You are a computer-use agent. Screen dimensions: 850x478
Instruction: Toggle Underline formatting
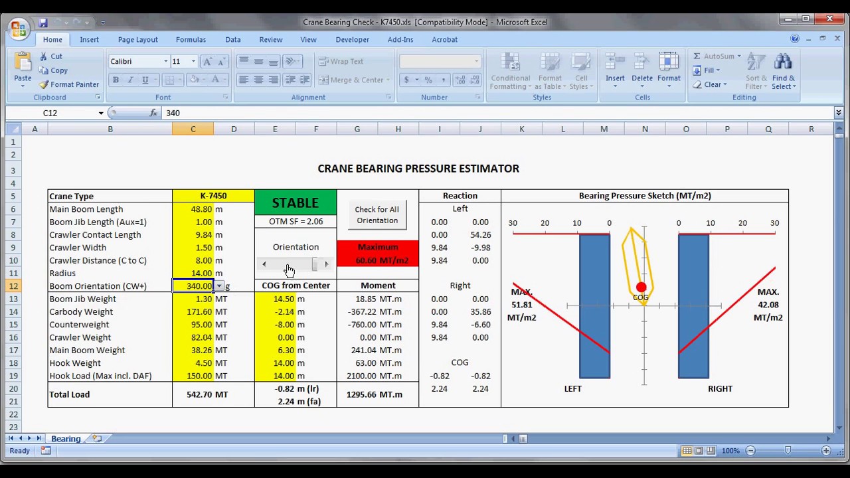click(x=145, y=80)
